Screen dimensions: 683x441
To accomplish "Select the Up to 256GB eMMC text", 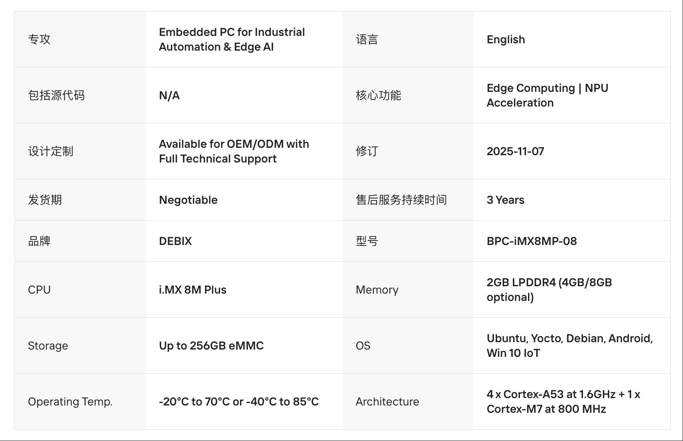I will [x=211, y=345].
